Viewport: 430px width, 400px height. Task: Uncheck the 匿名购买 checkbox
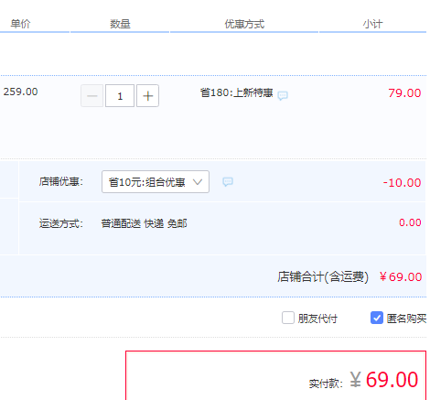[377, 318]
